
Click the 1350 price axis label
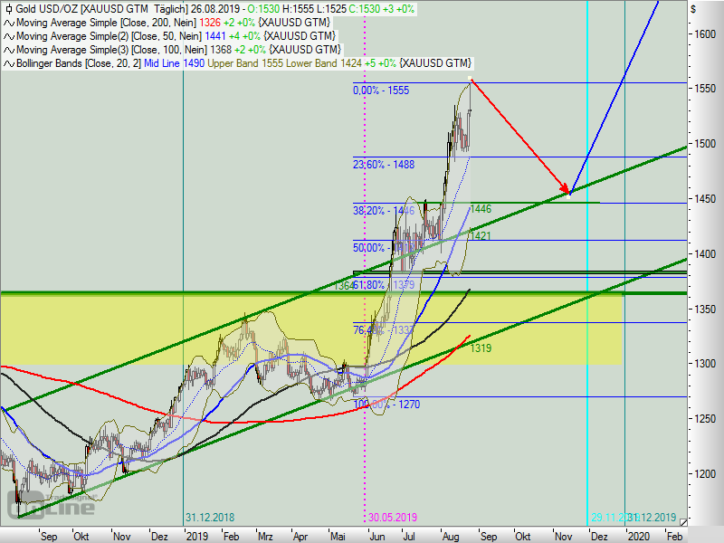[704, 309]
